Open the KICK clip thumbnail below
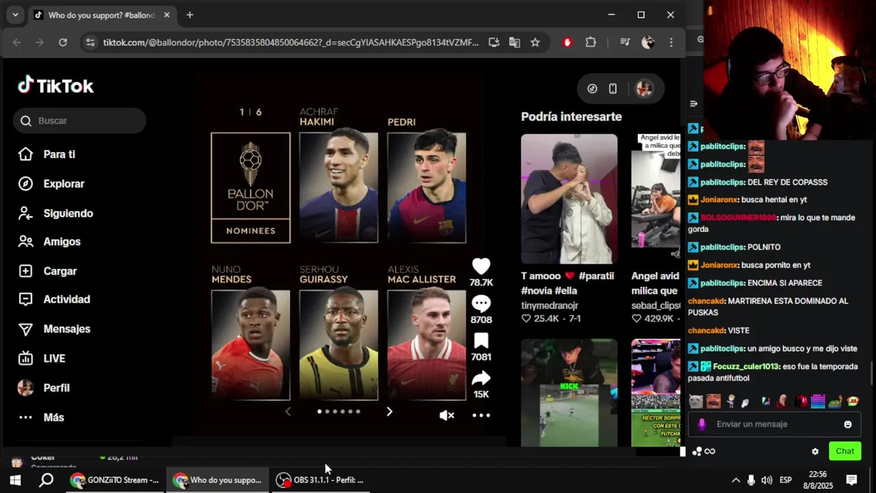 (x=569, y=393)
